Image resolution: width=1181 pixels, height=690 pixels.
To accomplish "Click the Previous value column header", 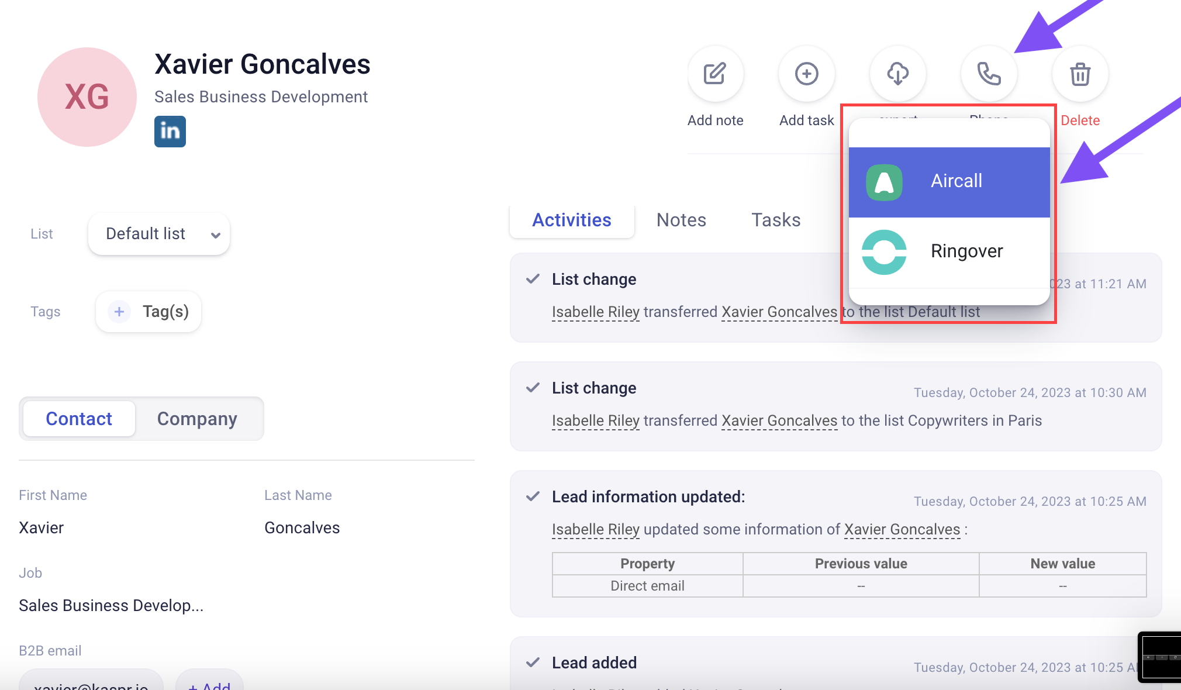I will click(861, 564).
